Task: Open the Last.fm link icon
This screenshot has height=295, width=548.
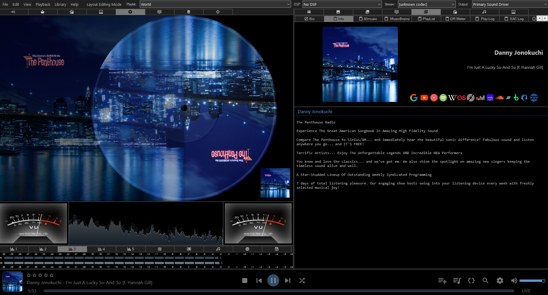Action: tap(461, 98)
